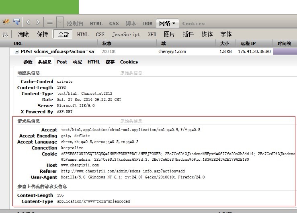Show the 响应 tab of the request
Screen dimensions: 297x213
[x=77, y=62]
